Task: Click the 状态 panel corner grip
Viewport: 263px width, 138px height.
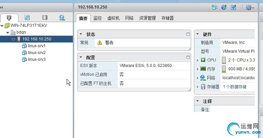Action: coord(190,49)
